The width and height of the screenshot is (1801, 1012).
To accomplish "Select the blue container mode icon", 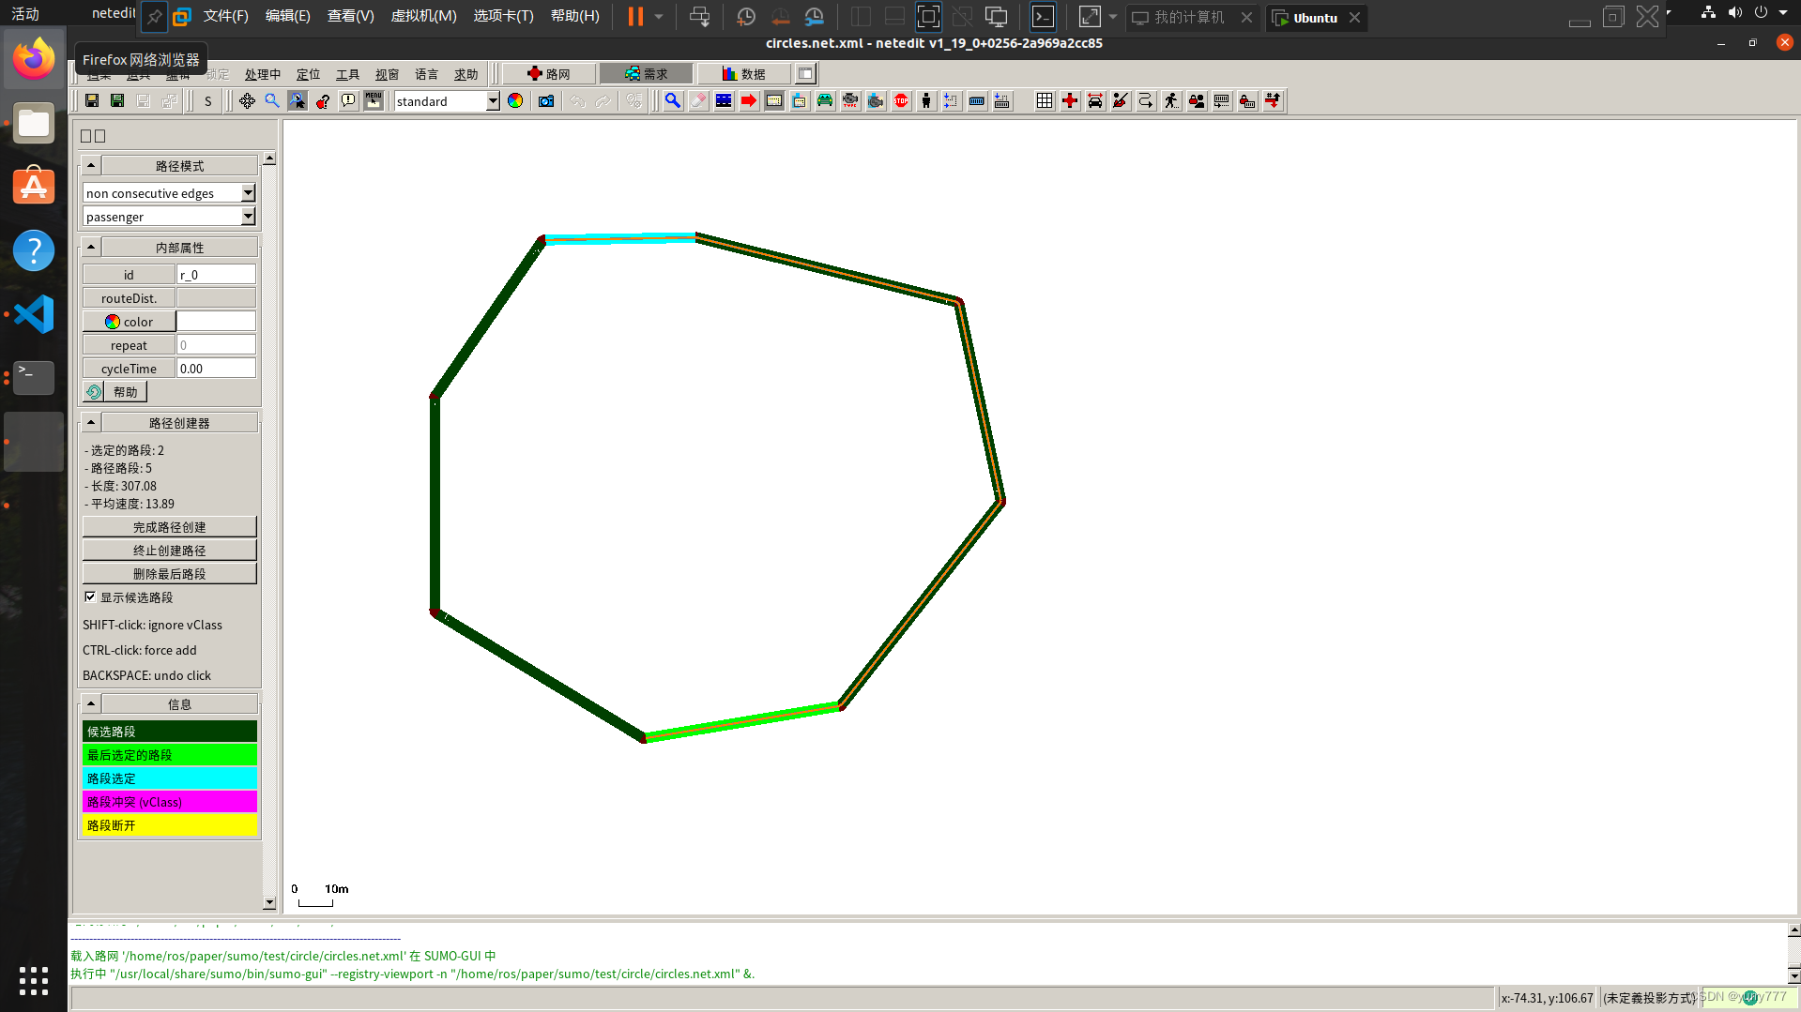I will coord(977,101).
